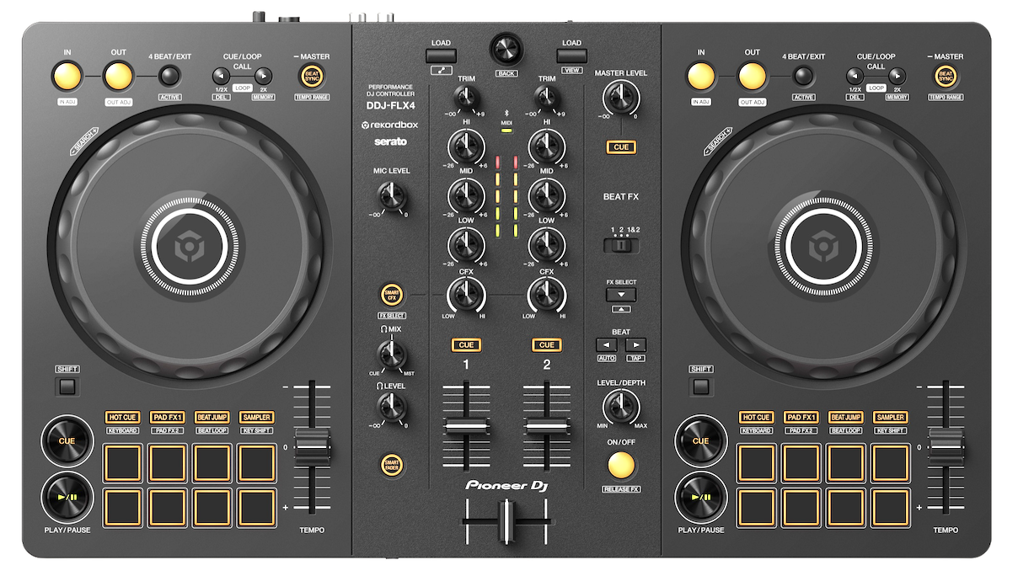Activate the SMART FADER button
Viewport: 1018px width, 576px height.
pos(391,464)
